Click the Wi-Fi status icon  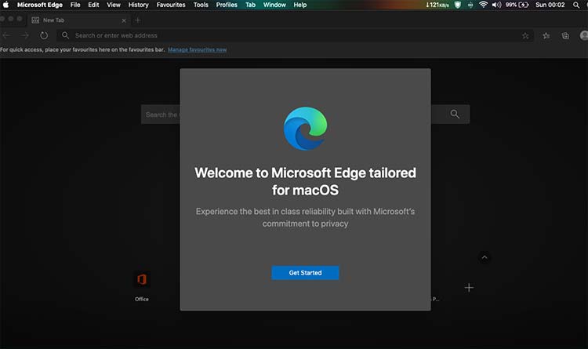(x=484, y=5)
